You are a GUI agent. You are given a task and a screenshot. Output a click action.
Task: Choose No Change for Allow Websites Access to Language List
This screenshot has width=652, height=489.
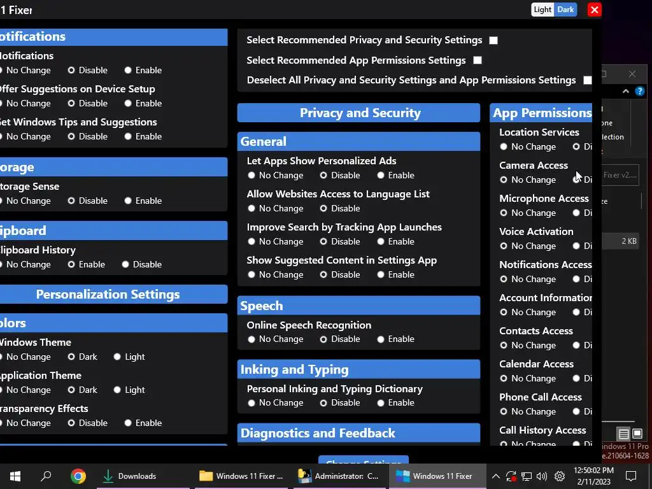point(251,208)
